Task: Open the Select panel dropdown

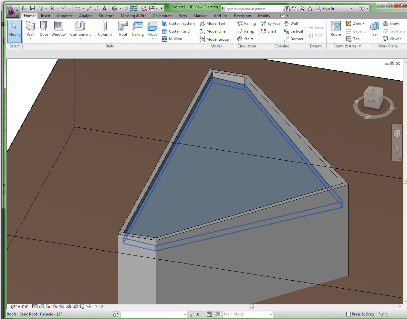Action: click(x=15, y=46)
